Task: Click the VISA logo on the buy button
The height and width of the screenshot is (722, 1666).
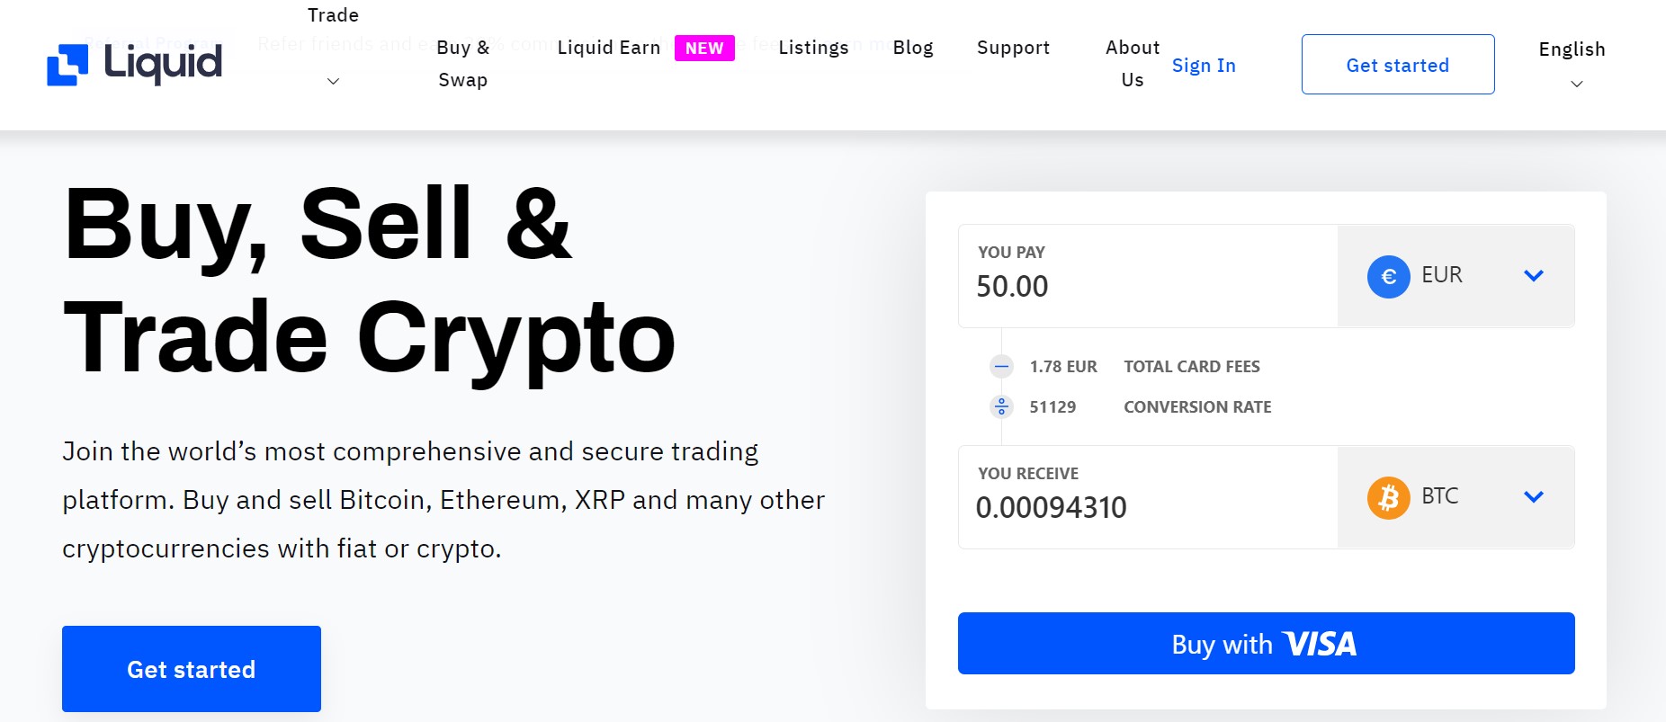Action: tap(1322, 643)
